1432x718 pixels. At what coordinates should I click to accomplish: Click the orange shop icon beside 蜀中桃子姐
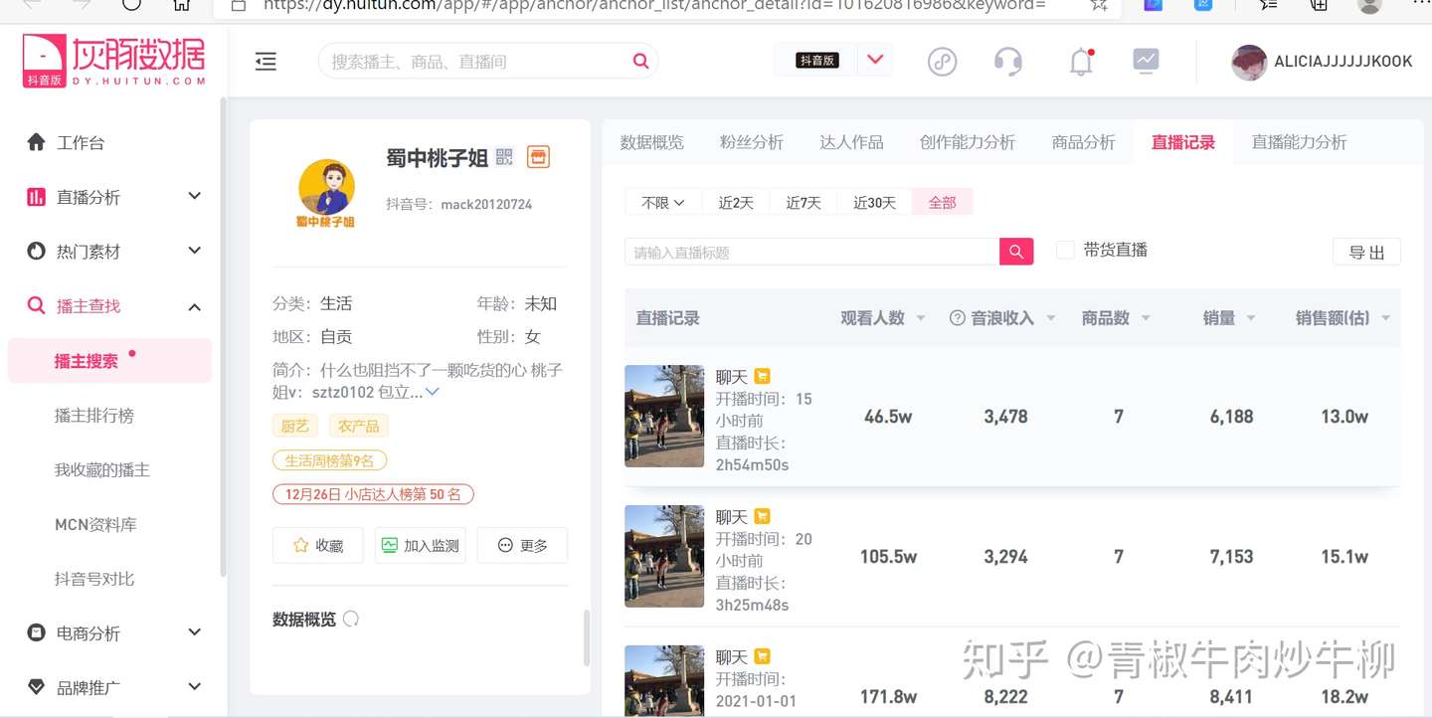point(538,156)
